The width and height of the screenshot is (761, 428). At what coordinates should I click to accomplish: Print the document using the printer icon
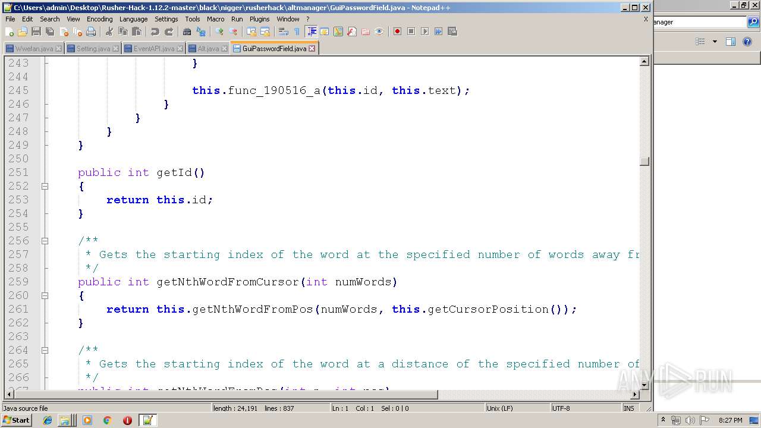pyautogui.click(x=90, y=32)
